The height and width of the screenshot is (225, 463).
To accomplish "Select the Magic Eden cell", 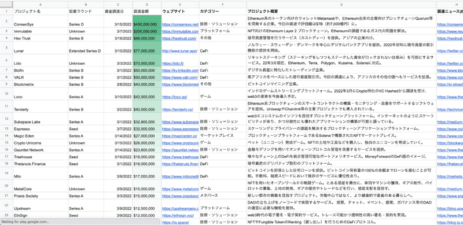I will click(x=41, y=136).
